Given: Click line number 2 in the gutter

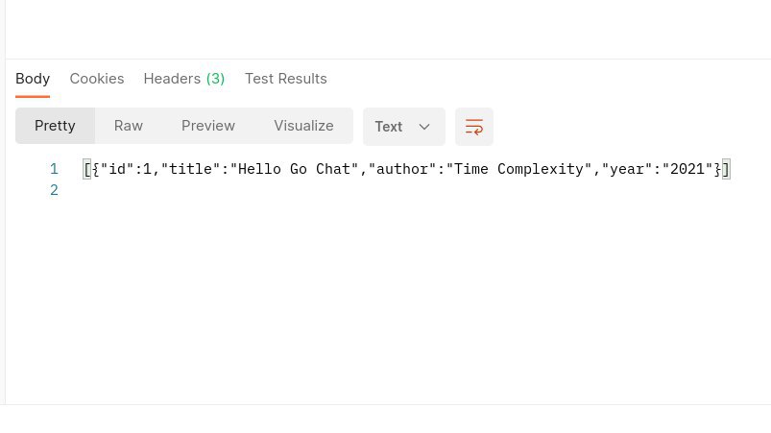Looking at the screenshot, I should pyautogui.click(x=55, y=190).
